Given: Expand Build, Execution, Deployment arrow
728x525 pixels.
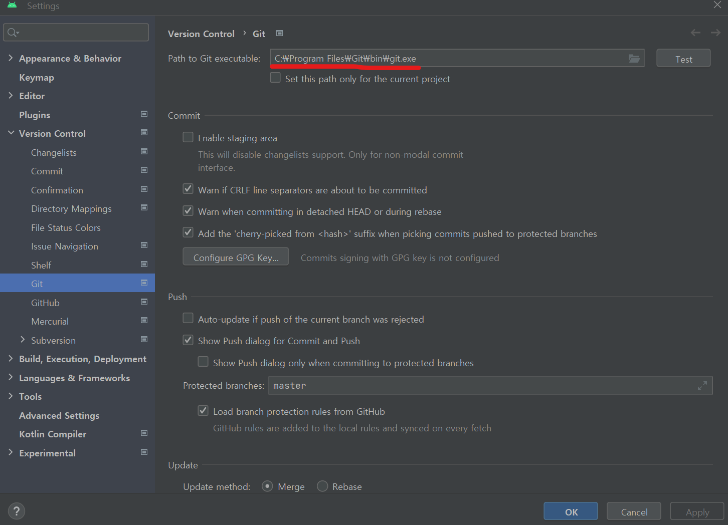Looking at the screenshot, I should coord(11,359).
